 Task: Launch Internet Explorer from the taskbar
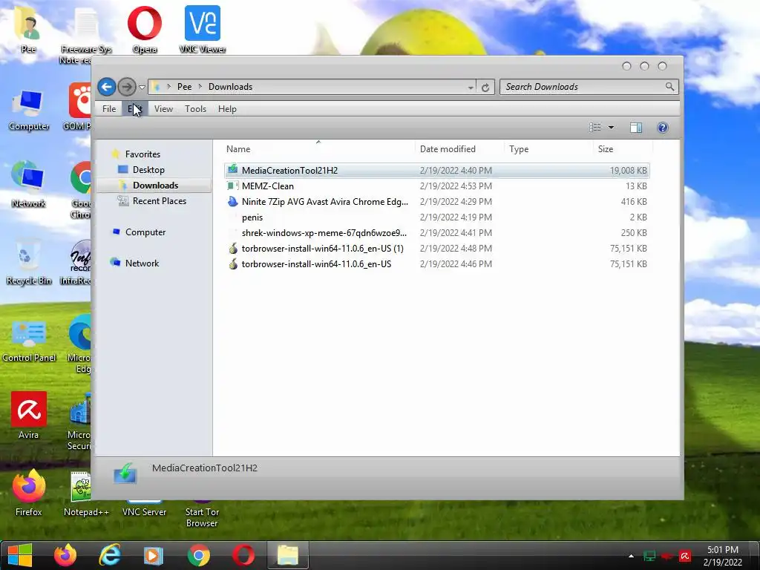click(x=110, y=555)
